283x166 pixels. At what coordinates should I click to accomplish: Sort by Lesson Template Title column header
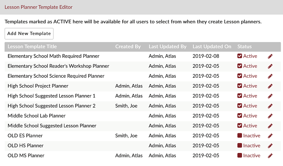pyautogui.click(x=32, y=47)
